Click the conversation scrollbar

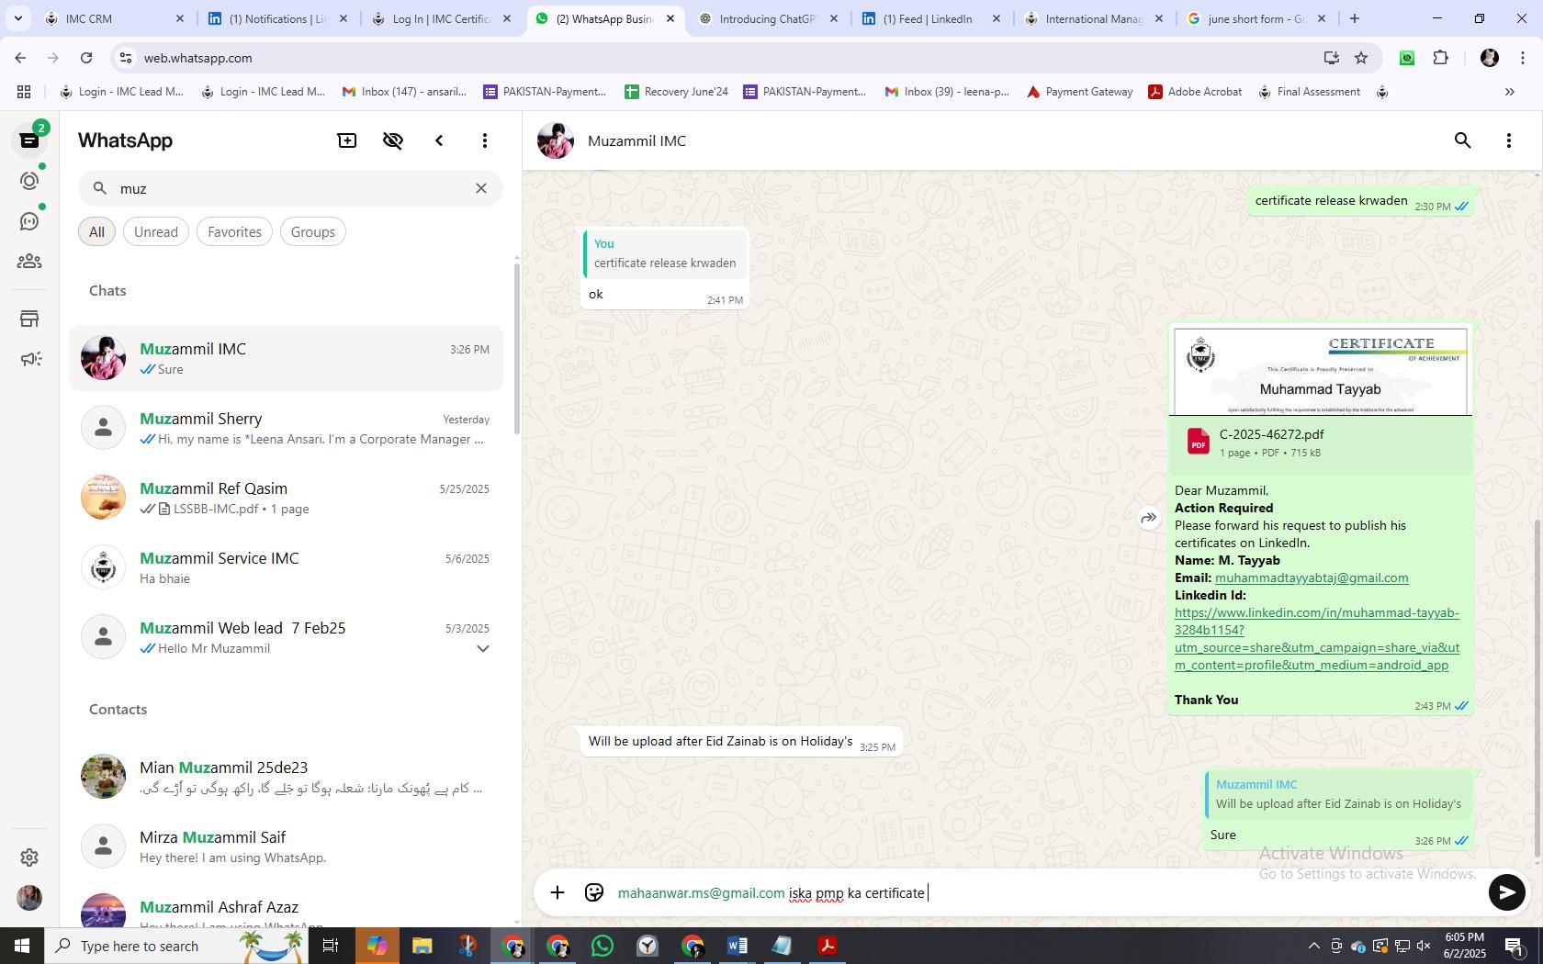[x=1537, y=689]
